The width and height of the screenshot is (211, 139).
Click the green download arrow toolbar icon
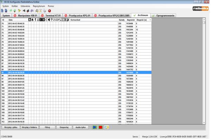(15, 11)
